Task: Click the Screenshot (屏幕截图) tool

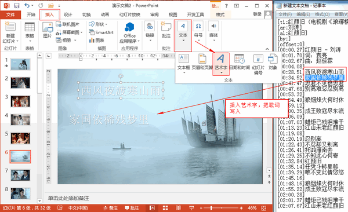Action: [69, 32]
